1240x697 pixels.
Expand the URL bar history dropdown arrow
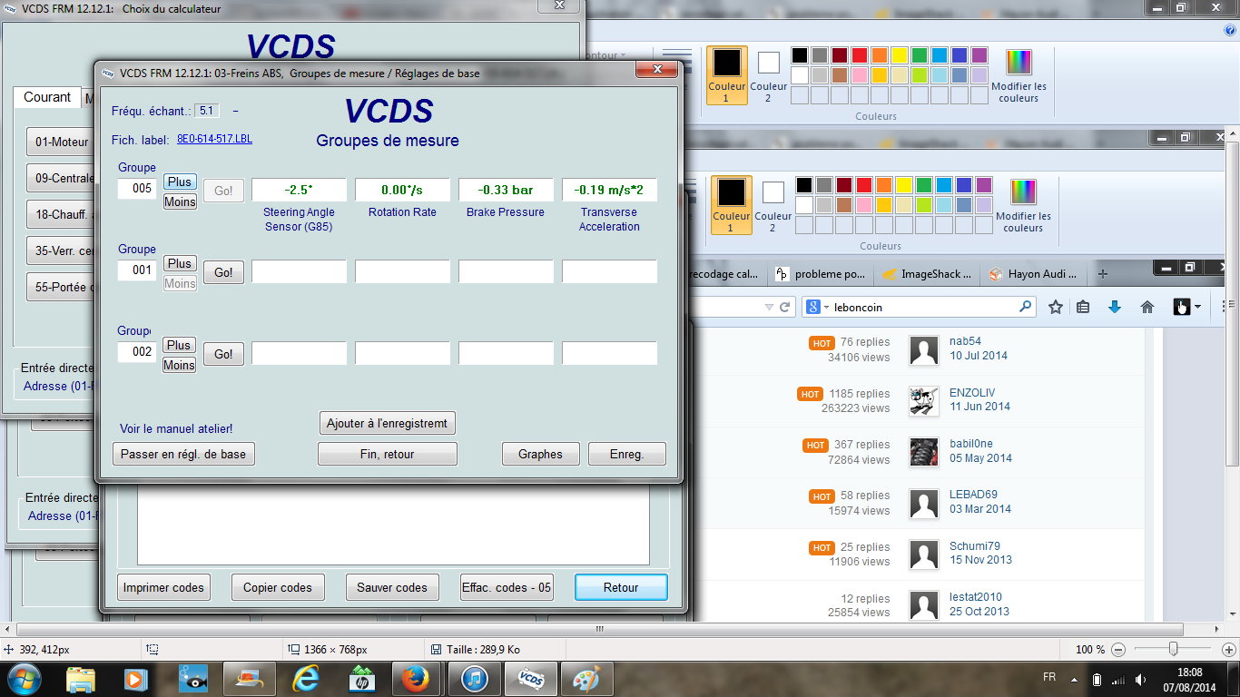tap(769, 308)
